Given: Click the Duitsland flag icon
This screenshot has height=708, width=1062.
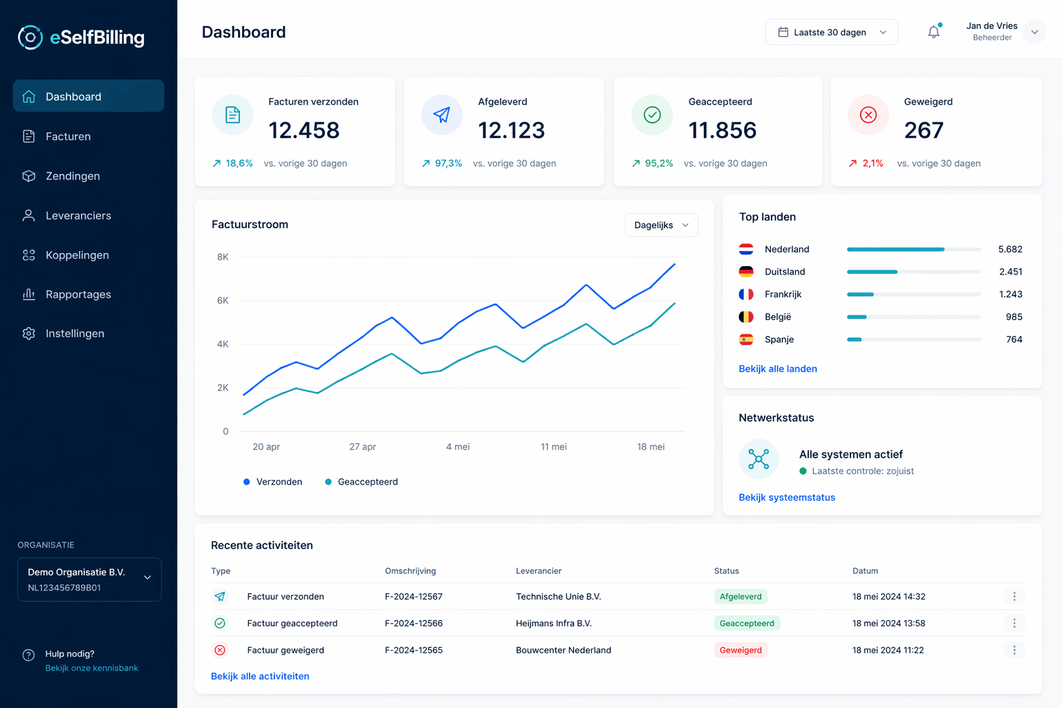Looking at the screenshot, I should pos(746,272).
